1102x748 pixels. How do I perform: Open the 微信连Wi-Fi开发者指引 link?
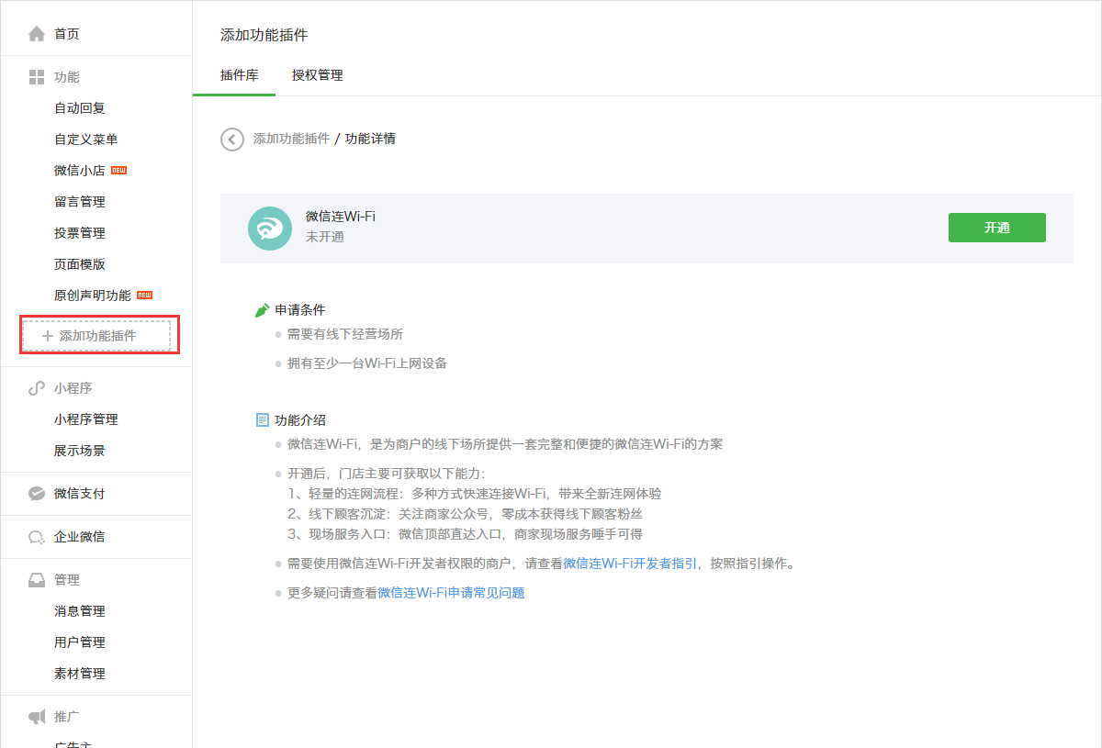[630, 564]
